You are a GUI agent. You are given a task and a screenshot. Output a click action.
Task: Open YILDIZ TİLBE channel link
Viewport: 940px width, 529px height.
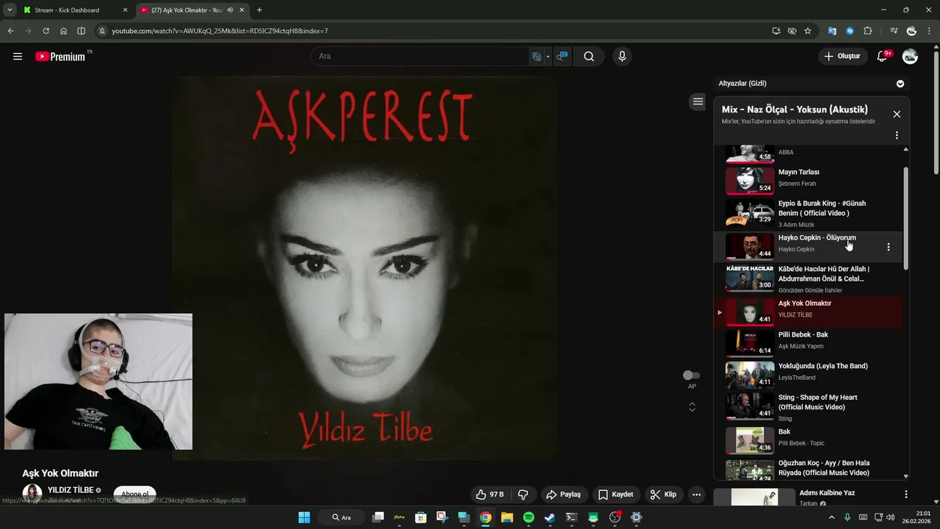click(x=70, y=490)
